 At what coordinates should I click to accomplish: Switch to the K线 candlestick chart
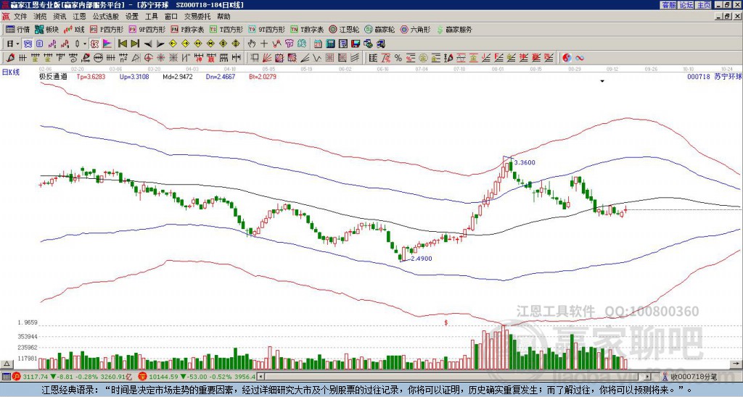[73, 29]
